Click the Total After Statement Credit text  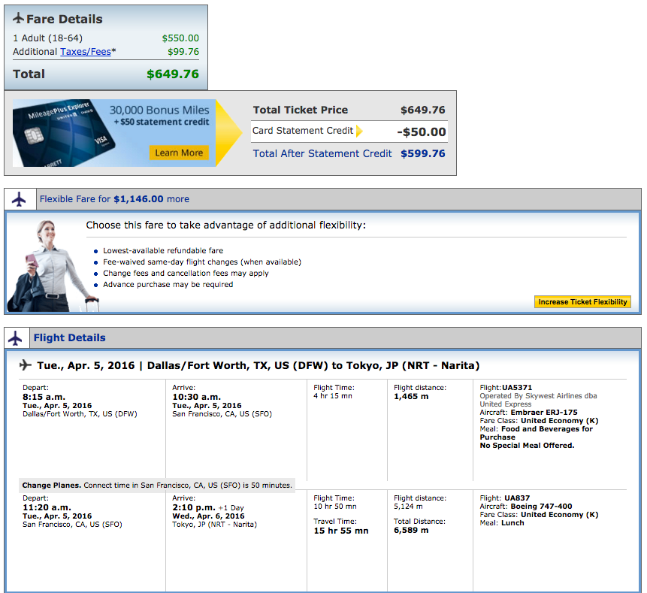click(x=322, y=153)
